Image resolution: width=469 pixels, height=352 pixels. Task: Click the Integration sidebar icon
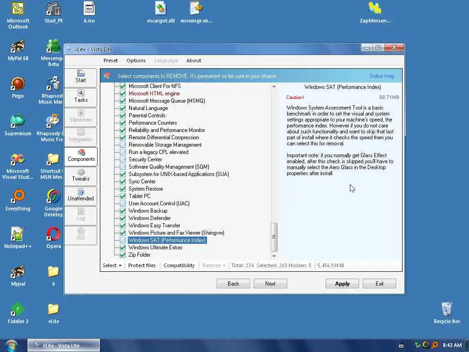tap(81, 136)
